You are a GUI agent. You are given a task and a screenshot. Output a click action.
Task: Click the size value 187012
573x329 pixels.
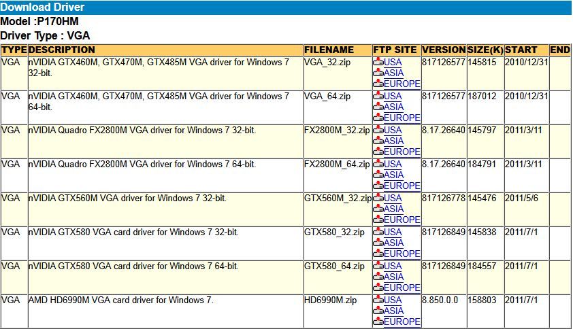(482, 96)
